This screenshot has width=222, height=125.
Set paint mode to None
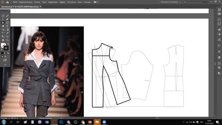coord(8,53)
